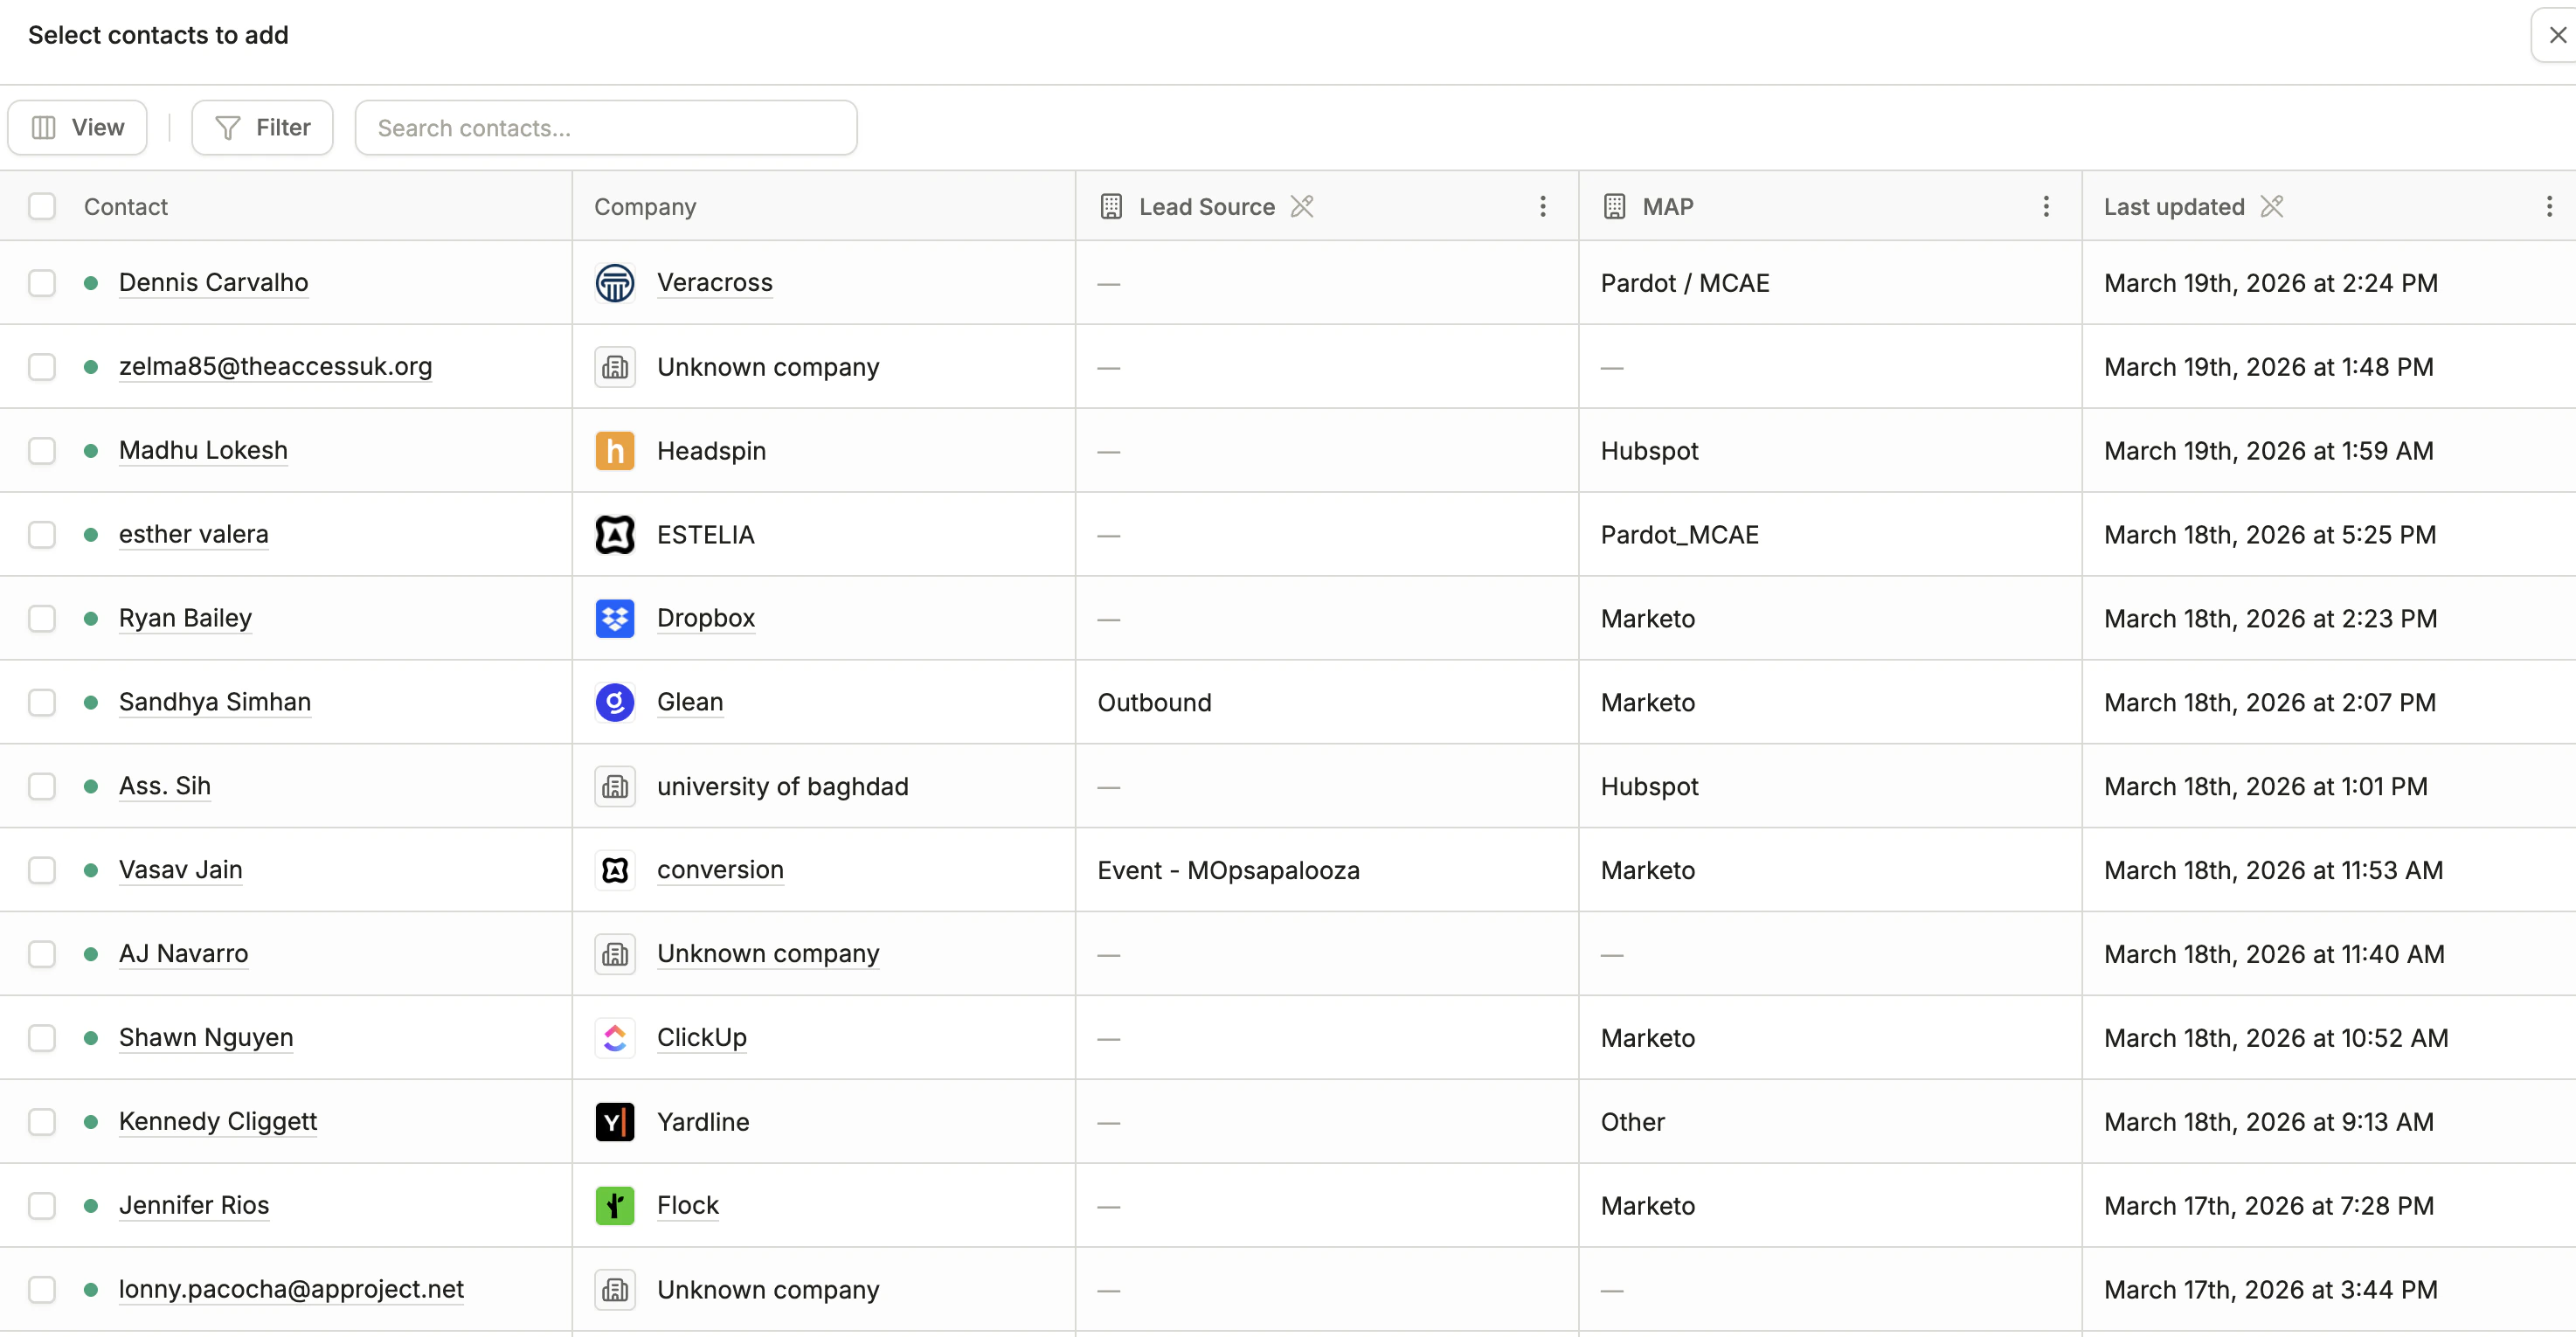Open Last updated column options menu
This screenshot has height=1337, width=2576.
[x=2548, y=207]
